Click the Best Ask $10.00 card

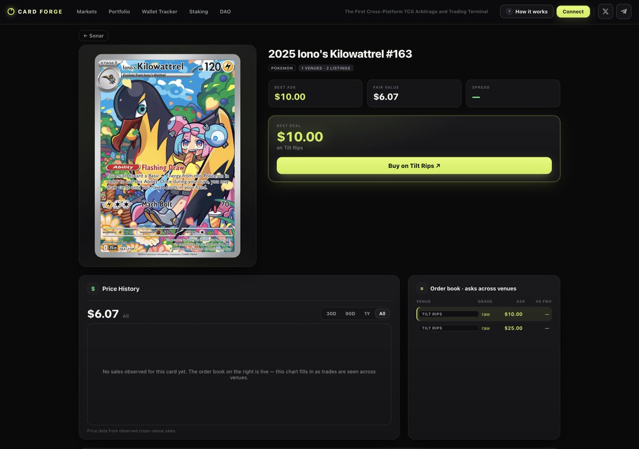(315, 93)
